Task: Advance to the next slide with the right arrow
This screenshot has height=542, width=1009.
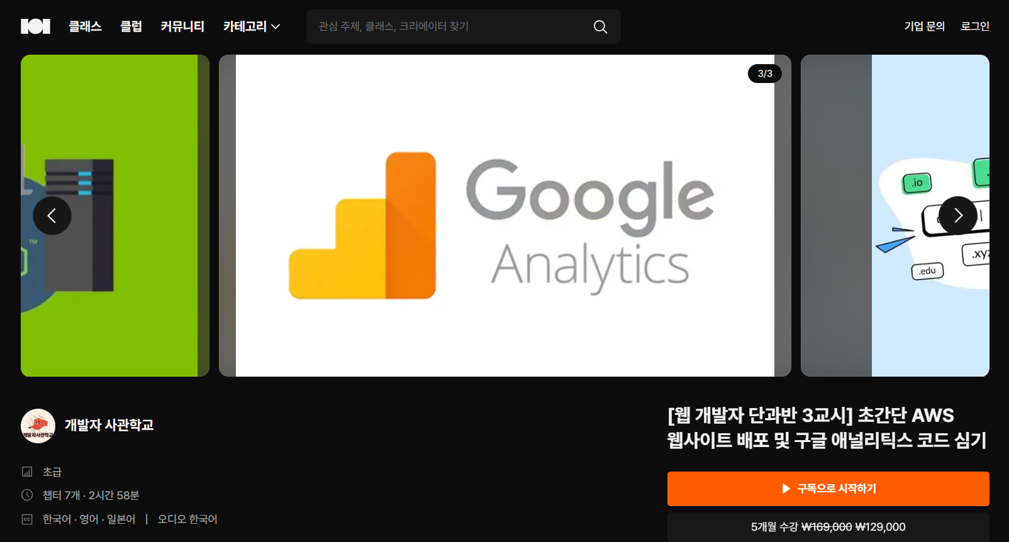Action: click(x=958, y=216)
